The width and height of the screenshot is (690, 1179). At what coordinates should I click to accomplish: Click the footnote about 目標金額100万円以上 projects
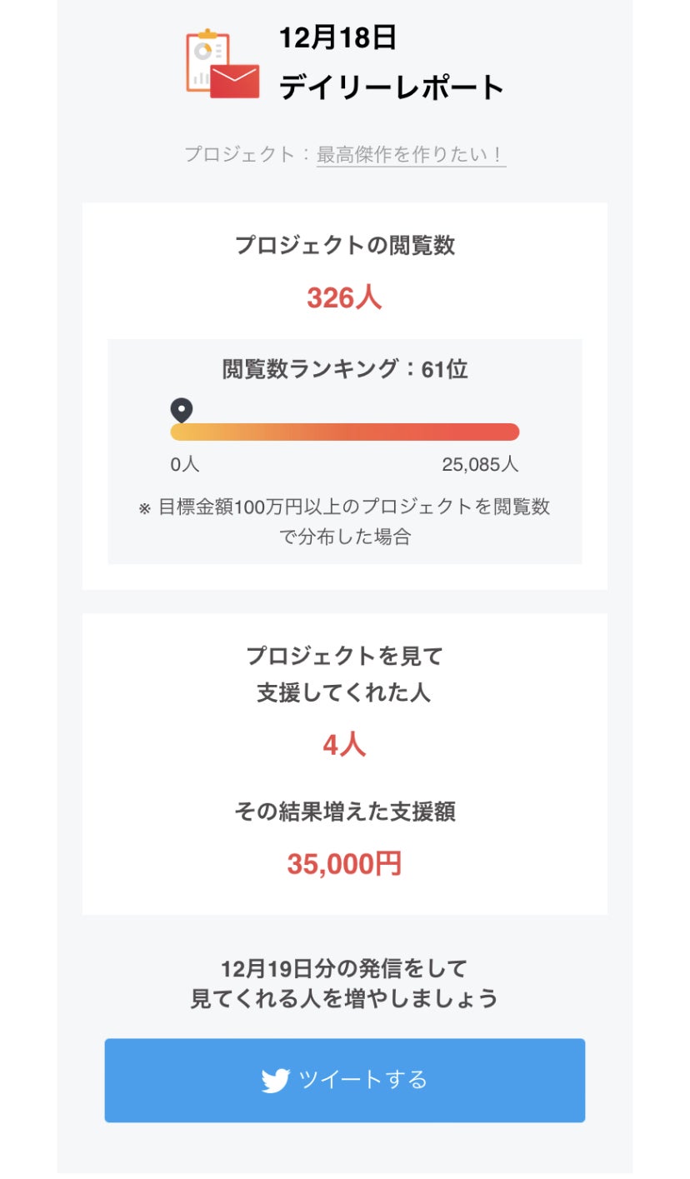click(344, 522)
